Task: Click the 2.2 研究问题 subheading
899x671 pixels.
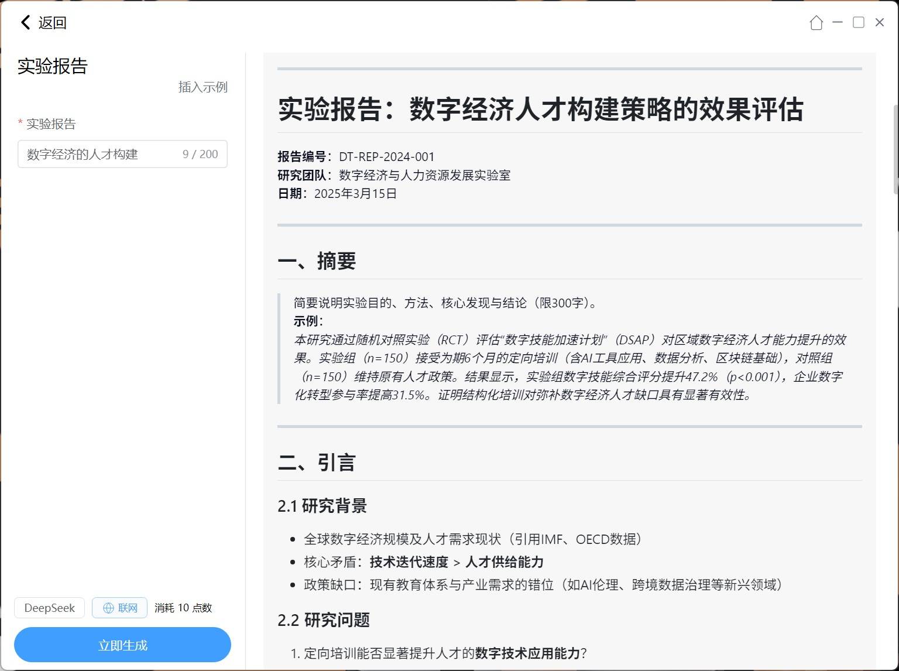Action: (324, 620)
